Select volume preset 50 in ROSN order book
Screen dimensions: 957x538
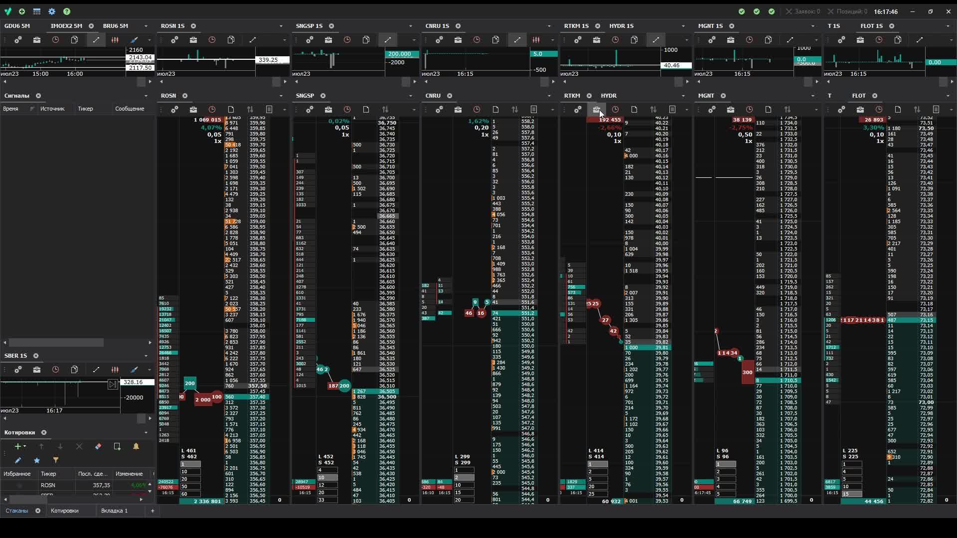click(x=190, y=487)
